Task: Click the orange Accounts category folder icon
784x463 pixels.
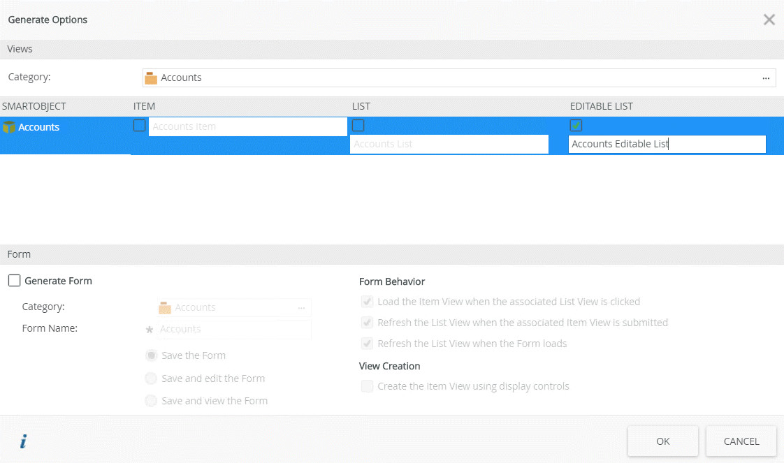Action: pyautogui.click(x=151, y=78)
